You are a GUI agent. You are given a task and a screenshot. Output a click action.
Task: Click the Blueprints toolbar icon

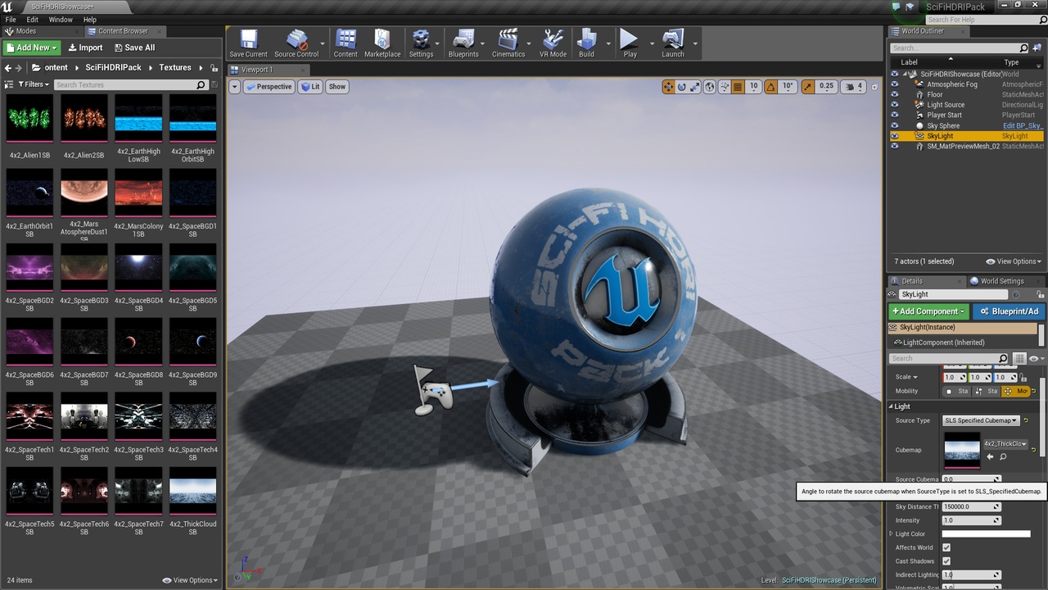click(x=463, y=43)
